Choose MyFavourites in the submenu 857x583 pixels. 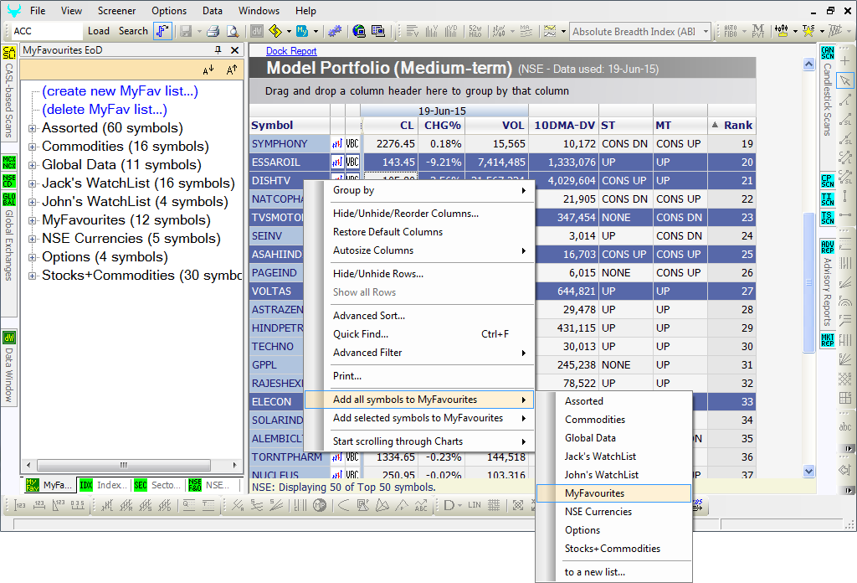coord(613,493)
